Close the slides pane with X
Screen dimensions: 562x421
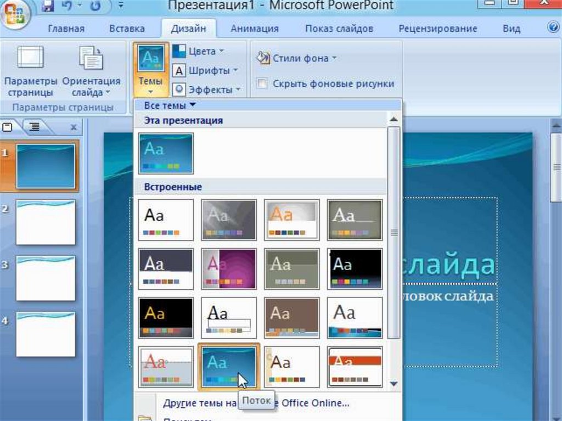(x=74, y=127)
